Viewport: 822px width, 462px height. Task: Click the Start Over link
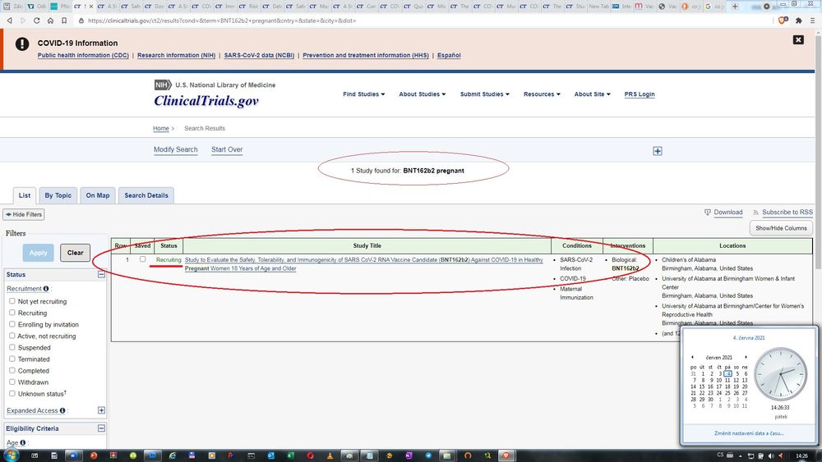(227, 149)
